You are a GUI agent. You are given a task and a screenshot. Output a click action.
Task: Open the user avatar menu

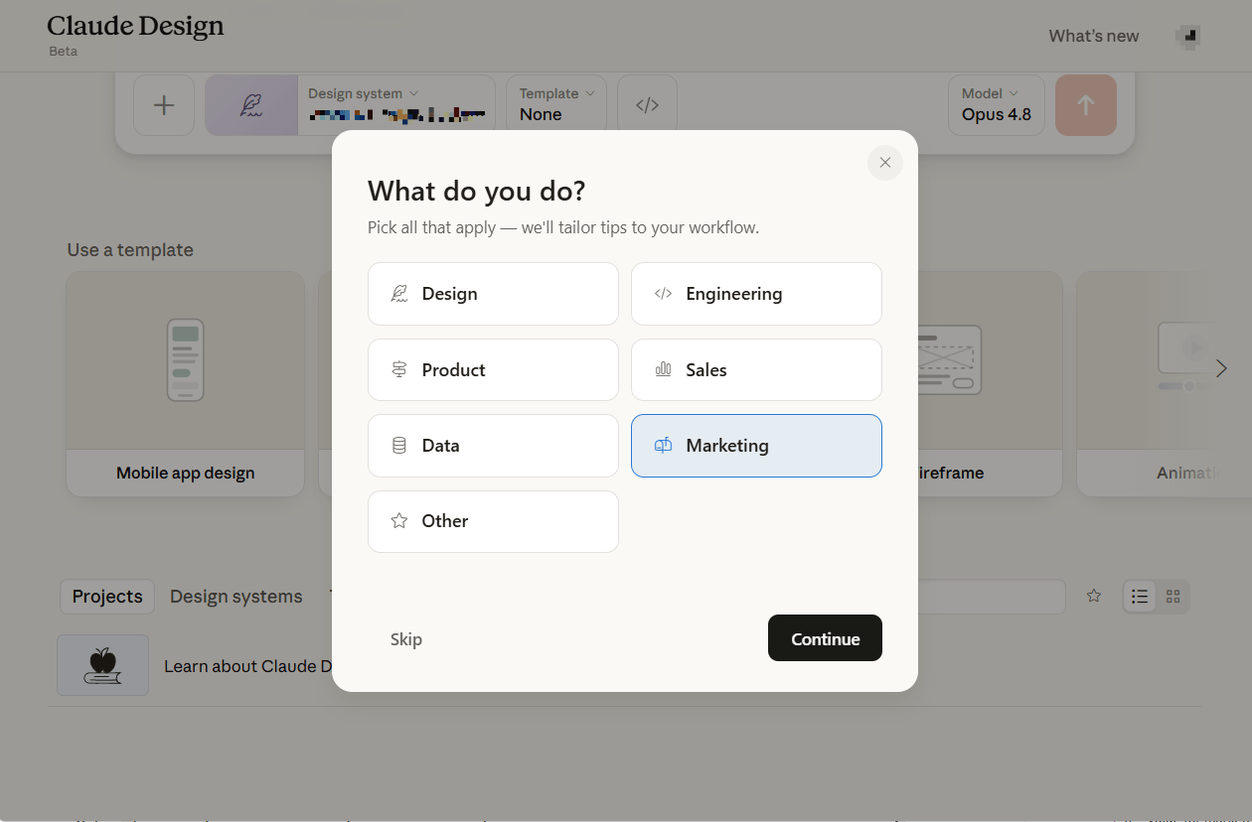click(x=1187, y=37)
